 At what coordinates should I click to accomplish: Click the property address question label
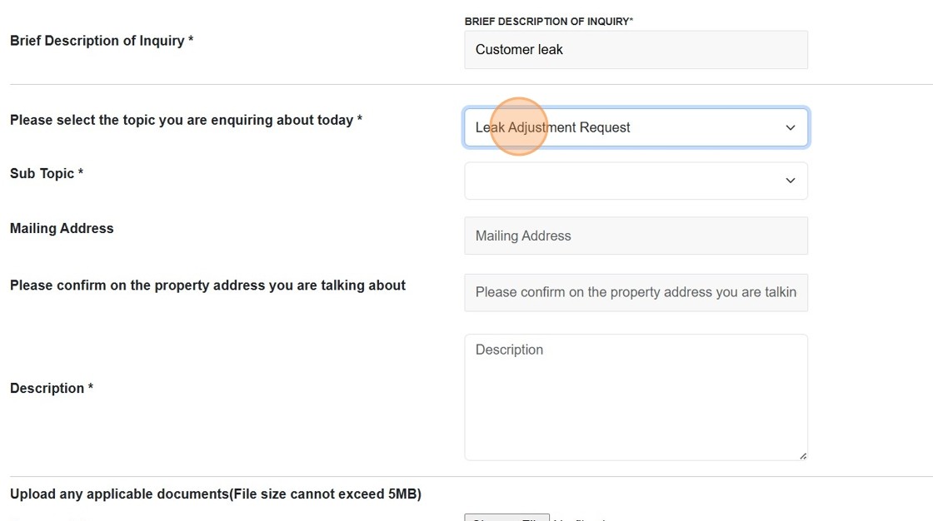tap(207, 285)
